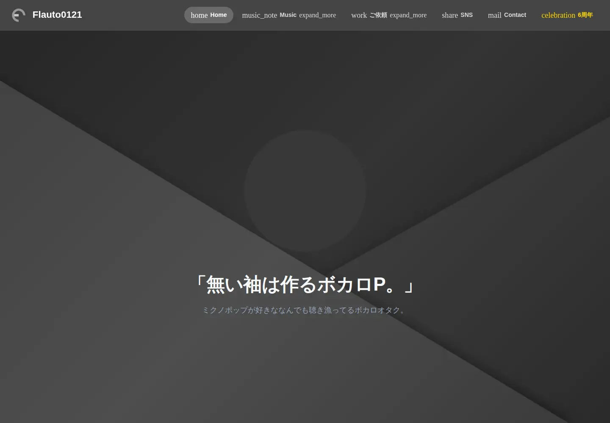Click the celebration icon beside 6周年
This screenshot has width=610, height=423.
(558, 15)
